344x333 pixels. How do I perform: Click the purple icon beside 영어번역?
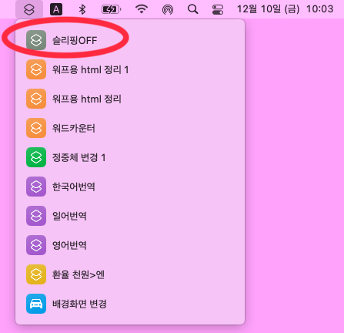point(36,245)
